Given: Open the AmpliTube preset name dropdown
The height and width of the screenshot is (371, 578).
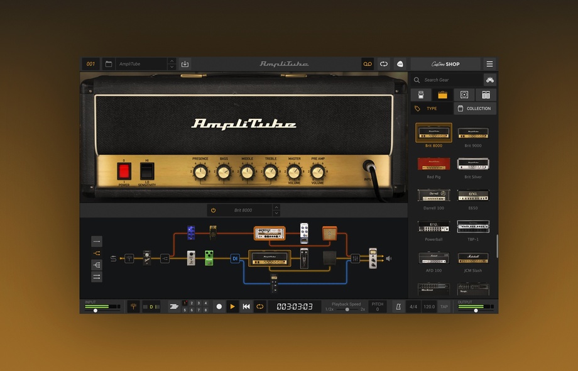Looking at the screenshot, I should [141, 64].
